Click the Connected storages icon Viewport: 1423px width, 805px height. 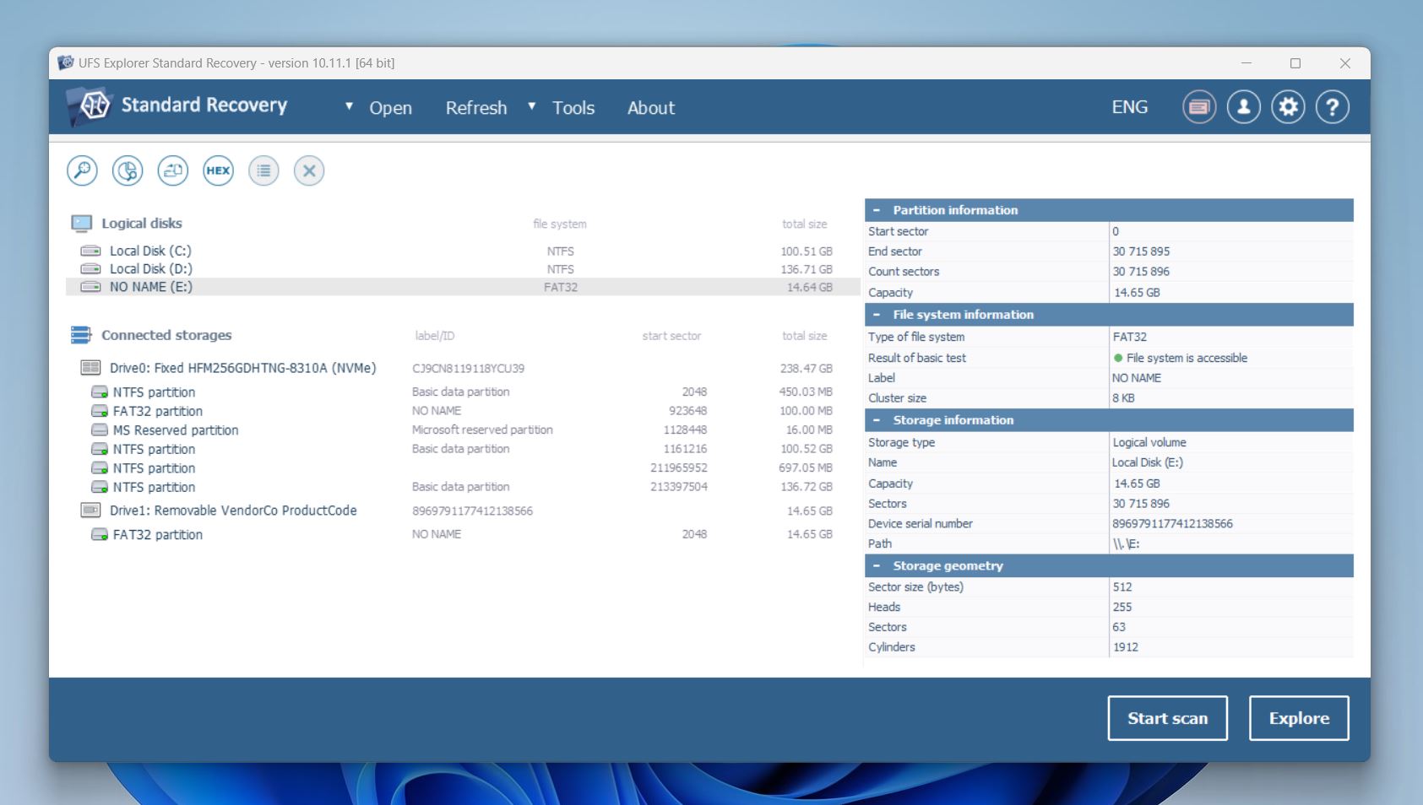click(81, 335)
